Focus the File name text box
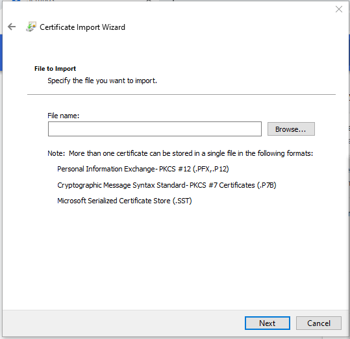 click(155, 129)
